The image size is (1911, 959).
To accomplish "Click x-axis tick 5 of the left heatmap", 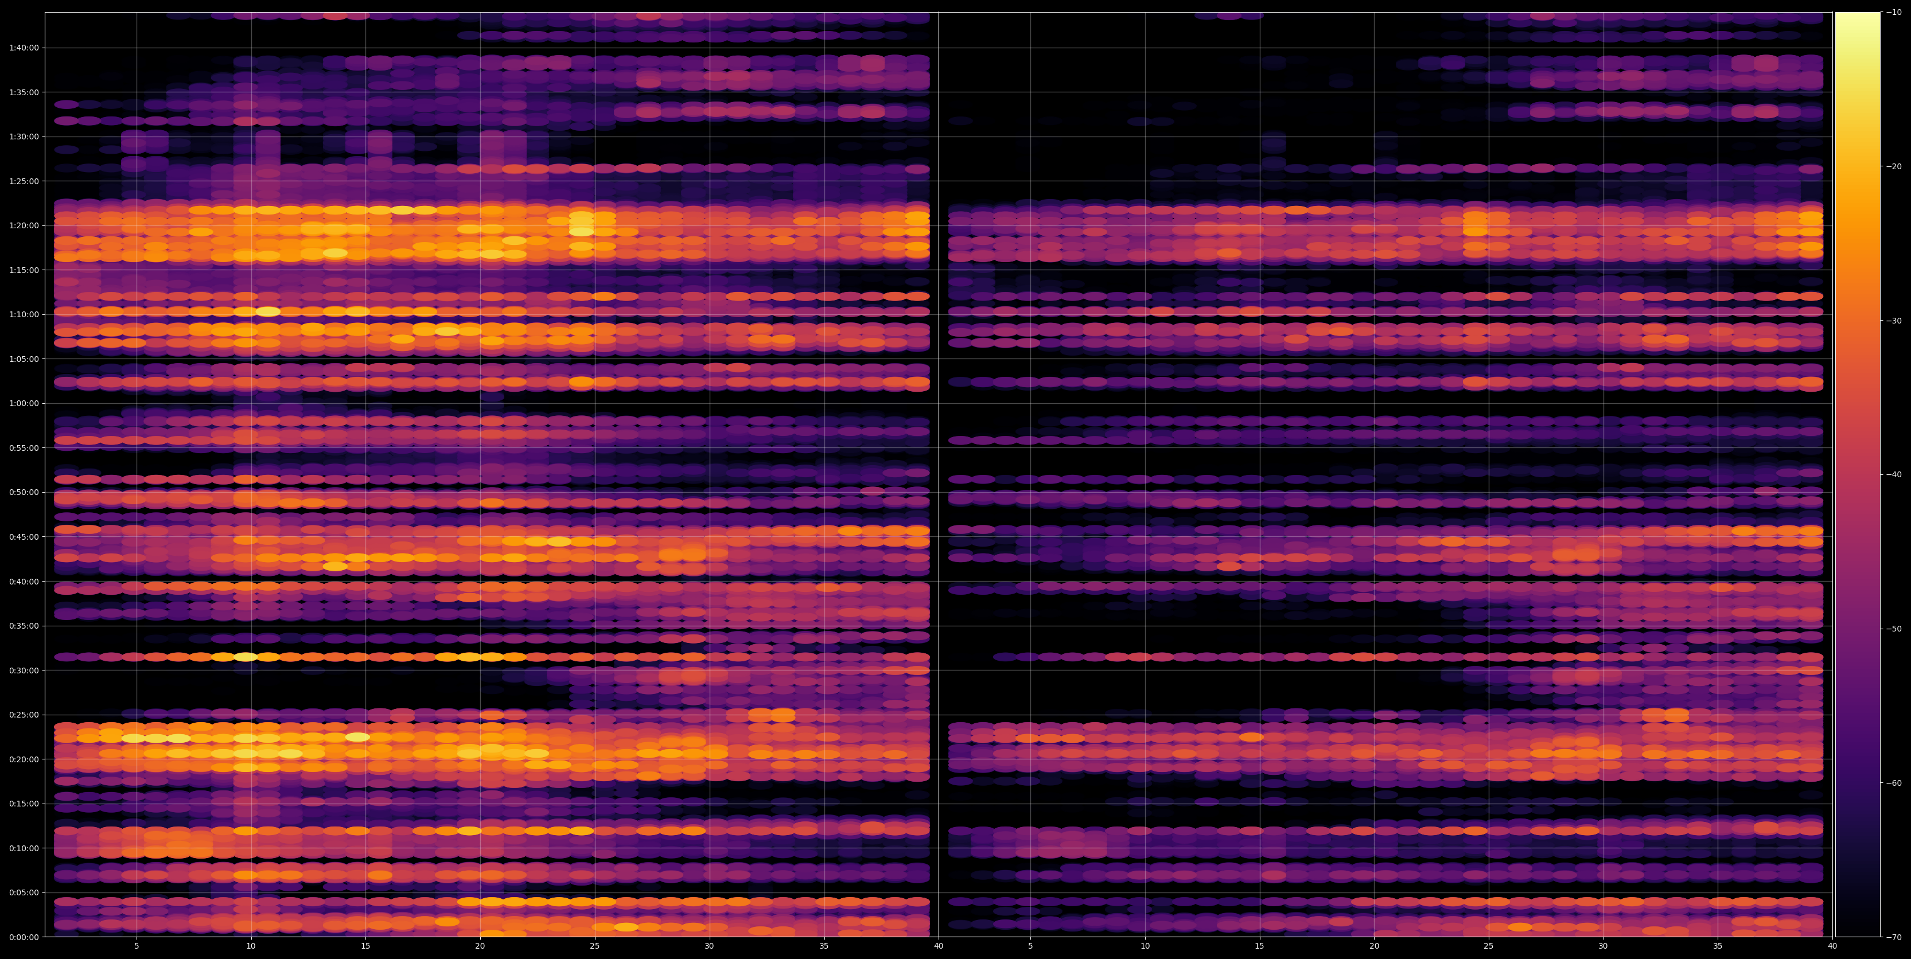I will pos(137,946).
